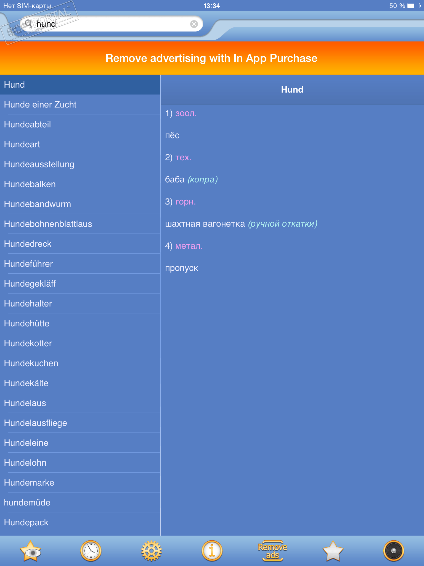
Task: Play pronunciation with speaker icon
Action: click(x=394, y=551)
